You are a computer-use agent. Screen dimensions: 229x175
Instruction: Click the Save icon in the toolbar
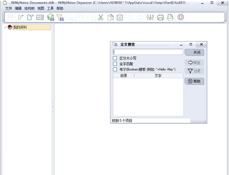(10, 17)
